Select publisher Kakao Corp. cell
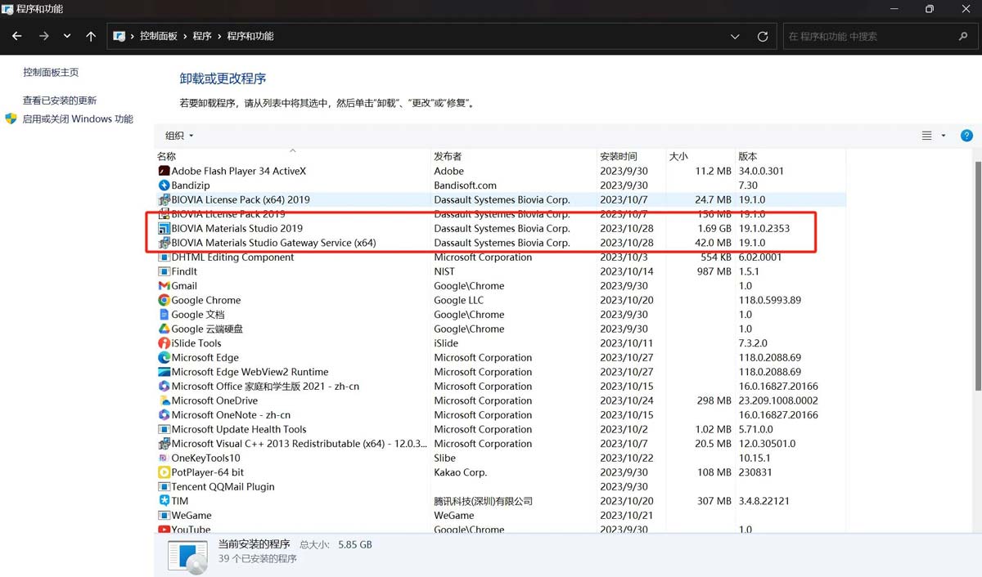The image size is (982, 577). pyautogui.click(x=460, y=472)
